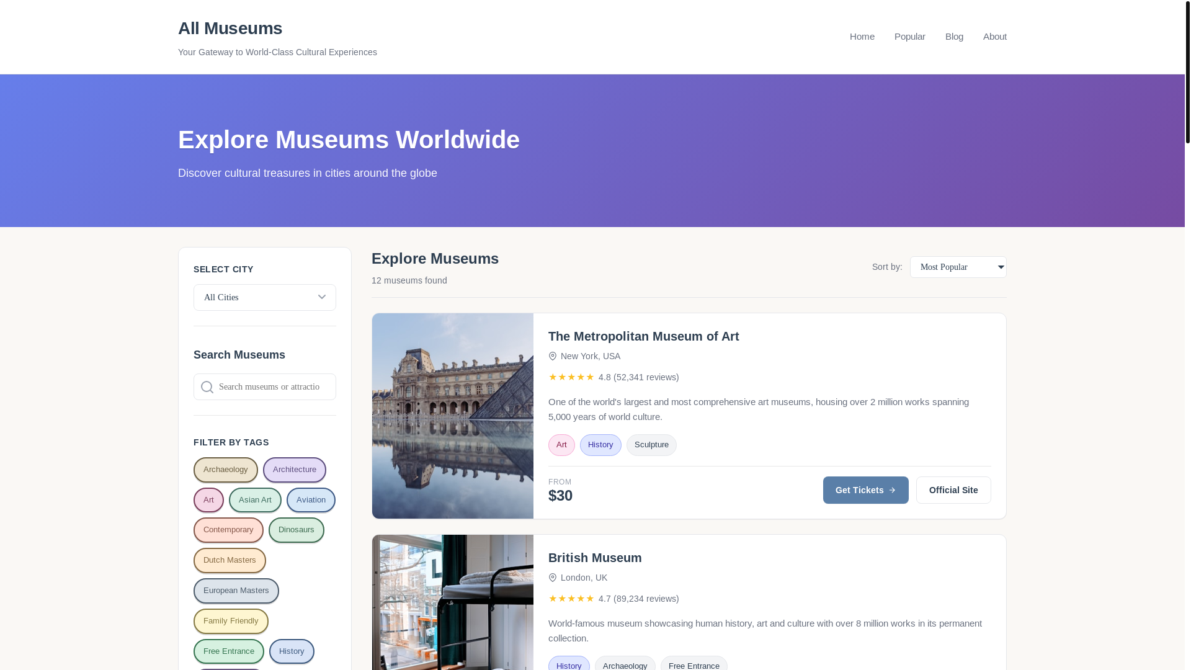Screen dimensions: 1191x670
Task: Toggle the Archaeology filter tag
Action: 226,470
